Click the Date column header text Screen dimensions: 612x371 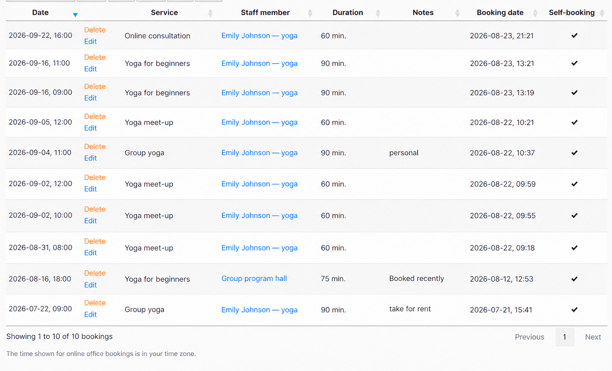point(40,13)
